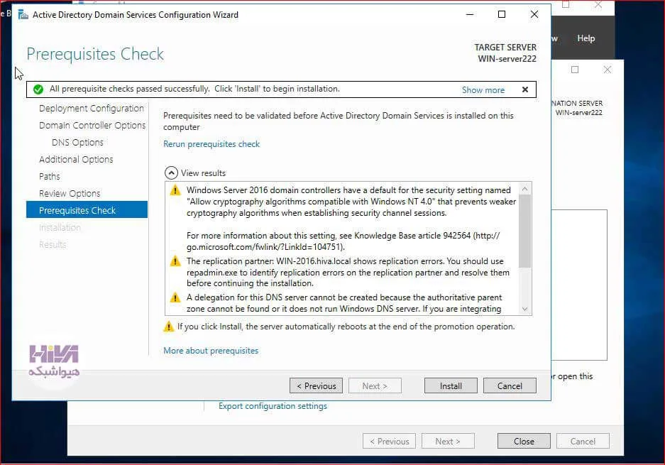Click the Windows Server 2016 cryptography warning text
The width and height of the screenshot is (665, 465).
(351, 202)
